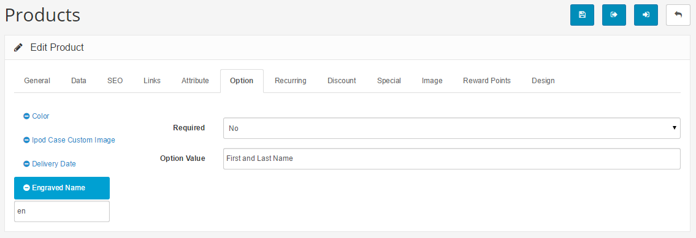Viewport: 696px width, 238px height.
Task: Click the curved back arrow button
Action: pyautogui.click(x=678, y=15)
